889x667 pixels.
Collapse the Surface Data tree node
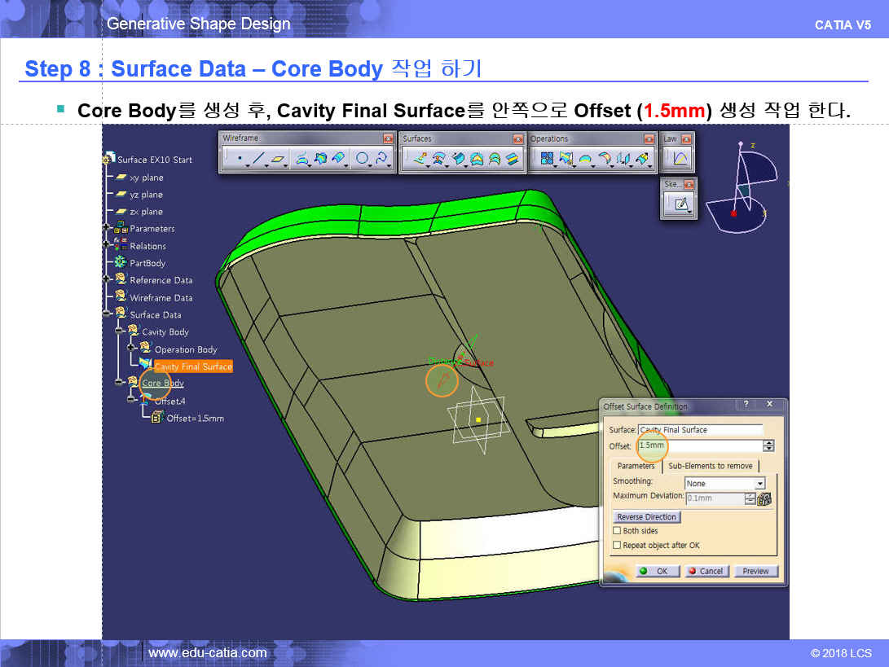point(107,314)
